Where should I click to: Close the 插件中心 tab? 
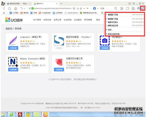(57, 4)
